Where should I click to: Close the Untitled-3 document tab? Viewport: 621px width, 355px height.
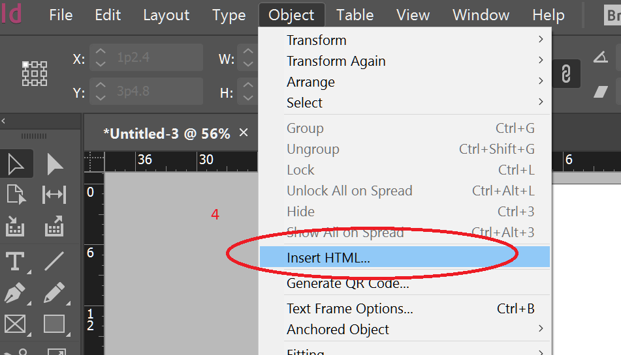click(x=244, y=133)
